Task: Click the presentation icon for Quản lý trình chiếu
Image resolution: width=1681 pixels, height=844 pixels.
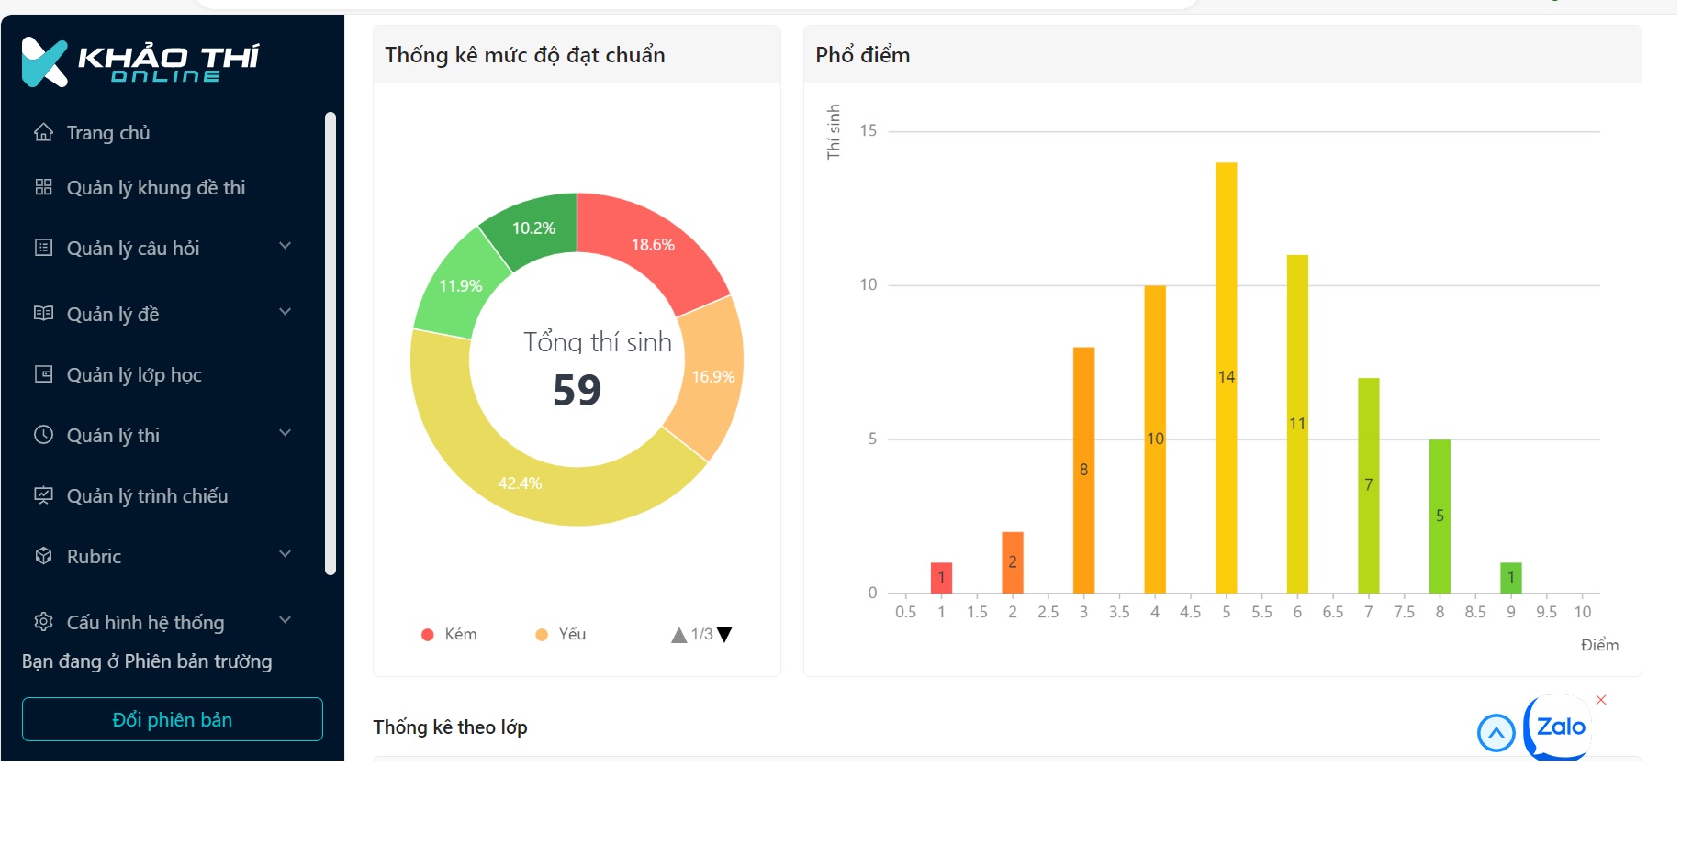Action: 43,495
